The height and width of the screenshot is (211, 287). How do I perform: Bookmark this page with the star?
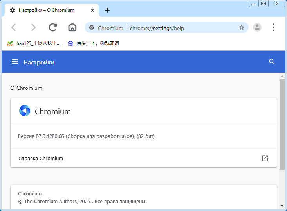coord(242,28)
